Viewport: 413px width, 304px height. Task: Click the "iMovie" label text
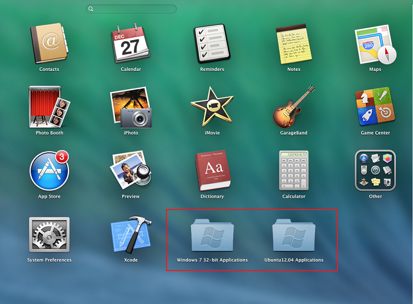212,133
